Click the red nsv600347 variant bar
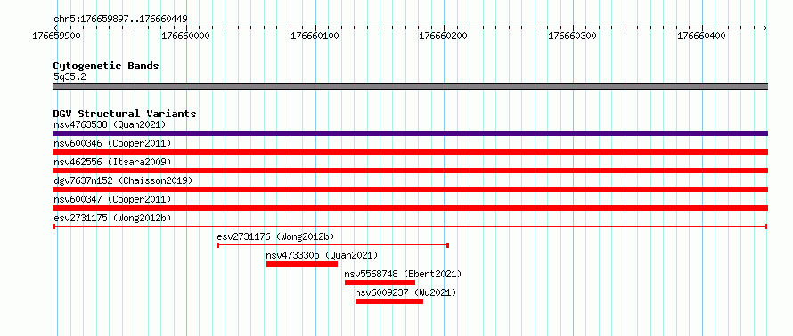 (410, 208)
